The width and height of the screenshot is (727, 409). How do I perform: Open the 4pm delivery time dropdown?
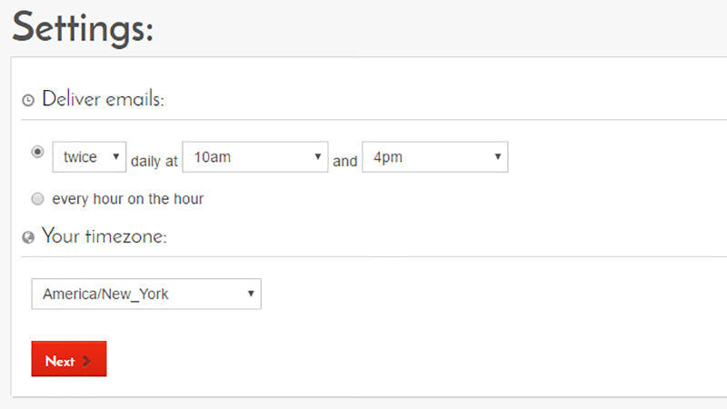pos(434,157)
